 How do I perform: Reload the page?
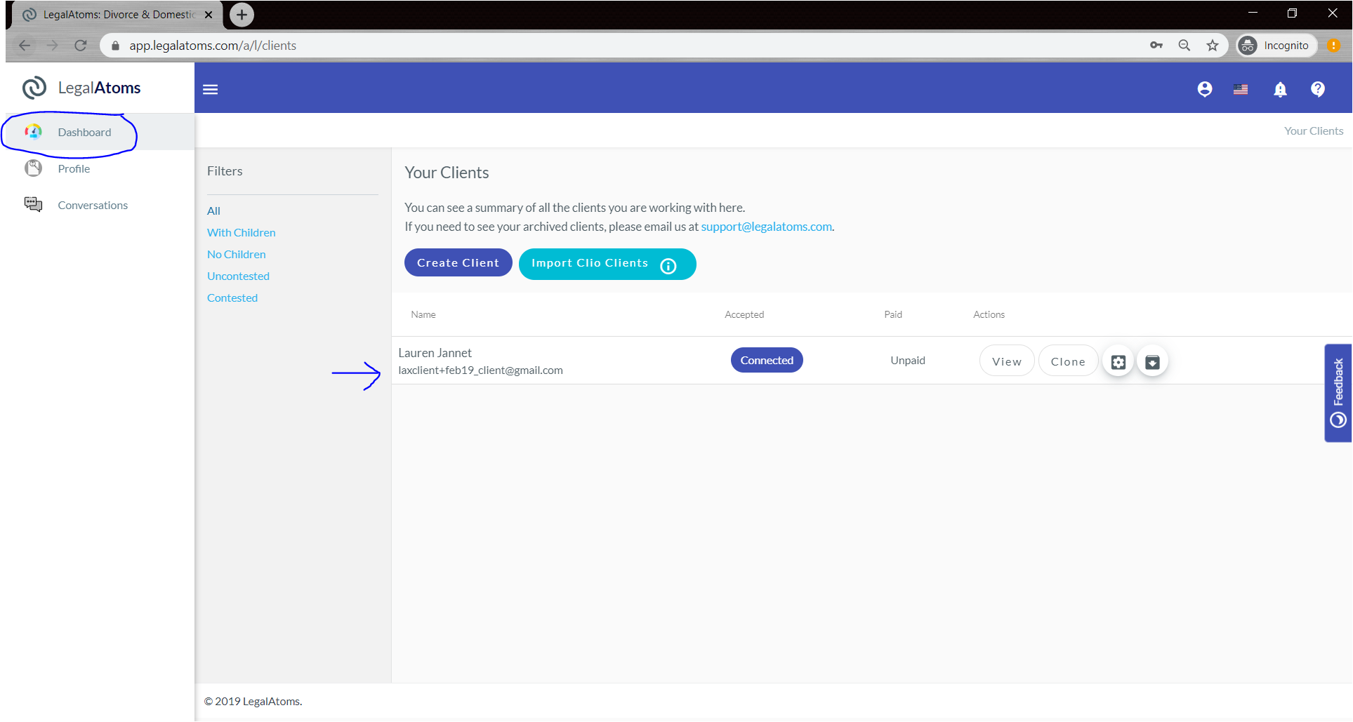click(x=81, y=46)
